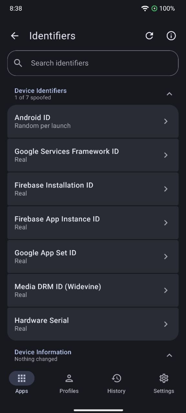The image size is (186, 413).
Task: Open the info icon in header
Action: (171, 36)
